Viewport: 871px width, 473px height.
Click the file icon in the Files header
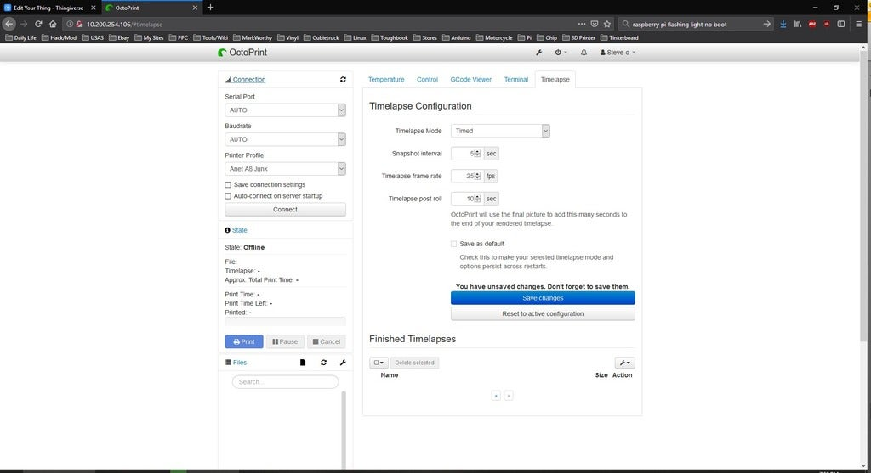tap(303, 363)
